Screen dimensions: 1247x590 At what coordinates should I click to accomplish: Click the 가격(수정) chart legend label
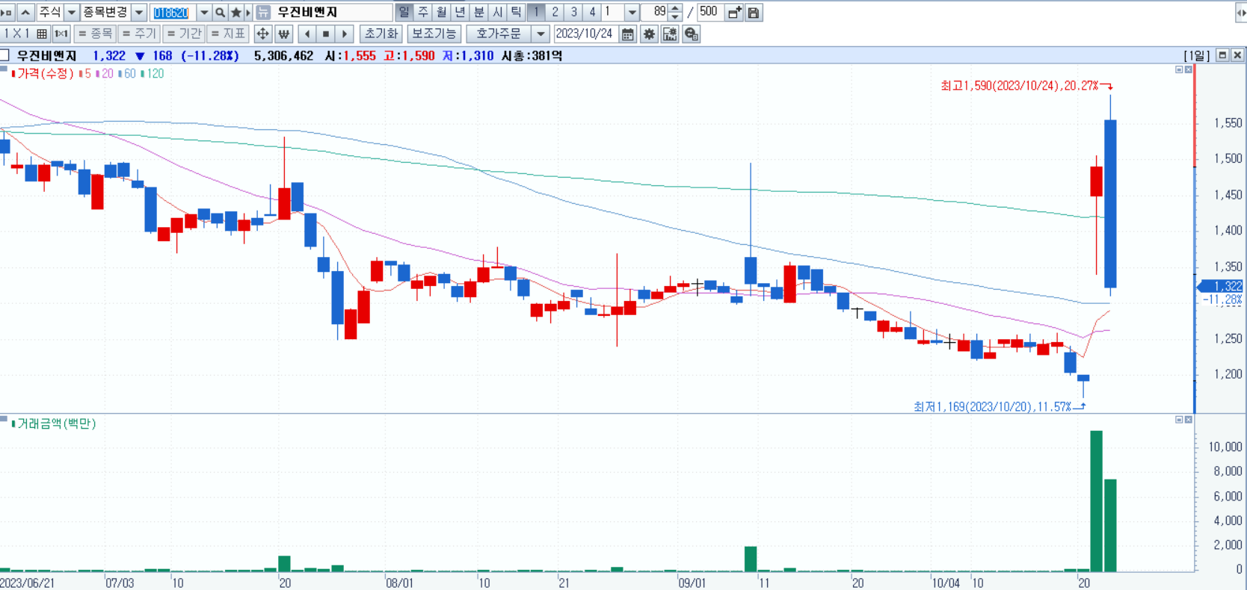click(x=43, y=73)
